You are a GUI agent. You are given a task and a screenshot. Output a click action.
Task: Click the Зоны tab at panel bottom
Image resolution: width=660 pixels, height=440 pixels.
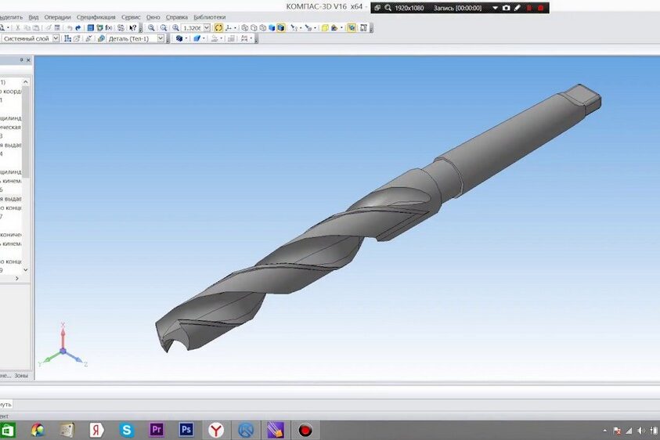[21, 375]
